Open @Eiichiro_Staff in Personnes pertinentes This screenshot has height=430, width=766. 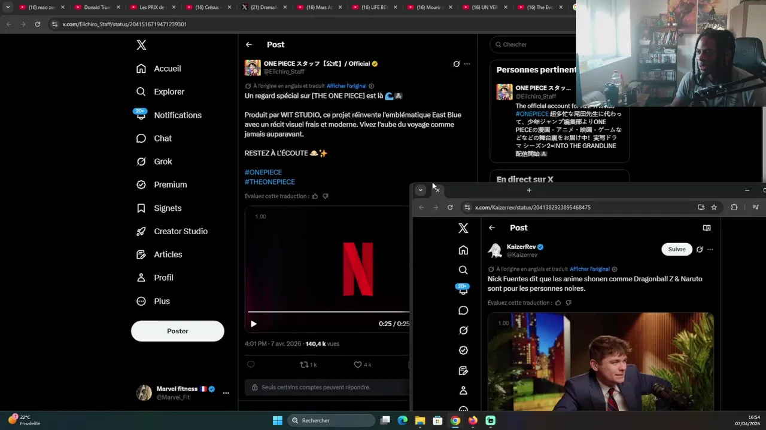536,96
